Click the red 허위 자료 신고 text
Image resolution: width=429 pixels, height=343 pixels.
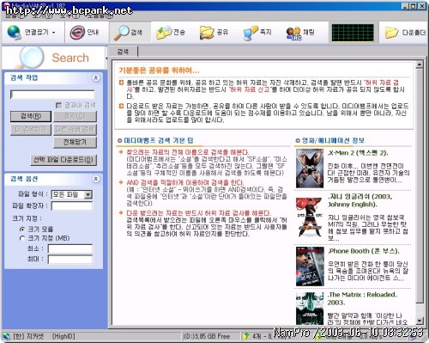[x=250, y=89]
